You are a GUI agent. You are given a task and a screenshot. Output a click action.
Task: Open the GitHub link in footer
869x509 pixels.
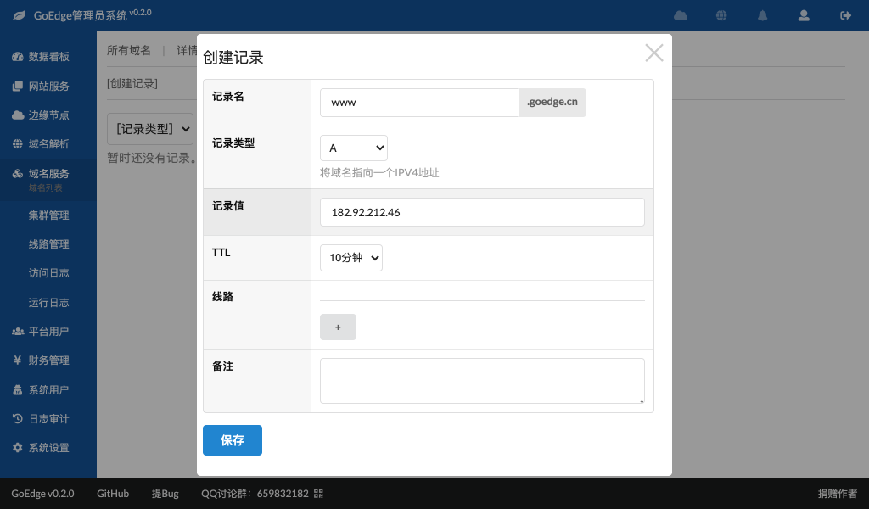(113, 494)
